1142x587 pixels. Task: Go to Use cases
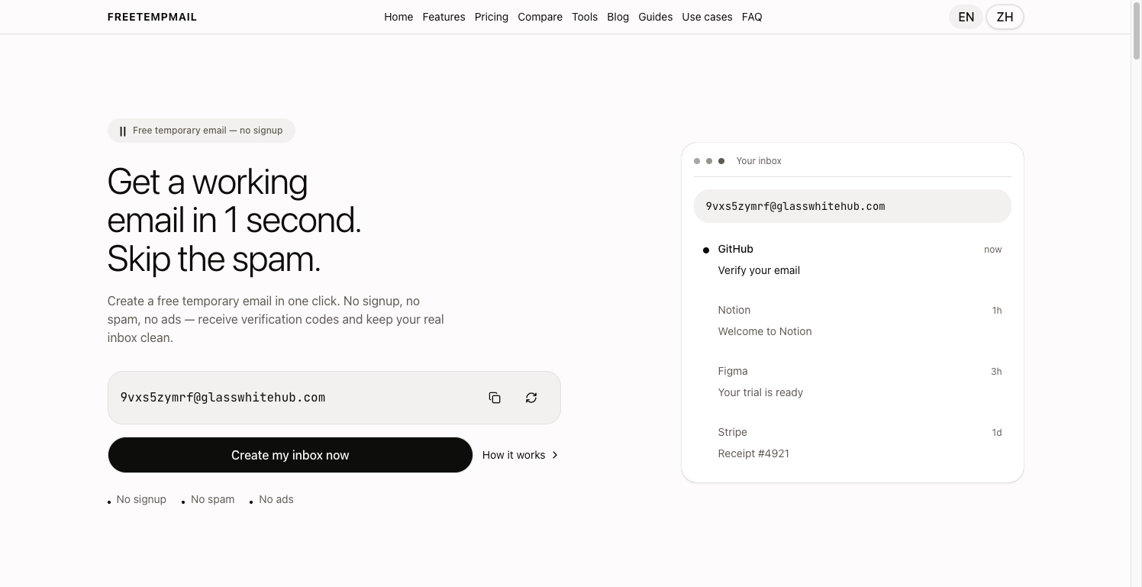point(707,17)
